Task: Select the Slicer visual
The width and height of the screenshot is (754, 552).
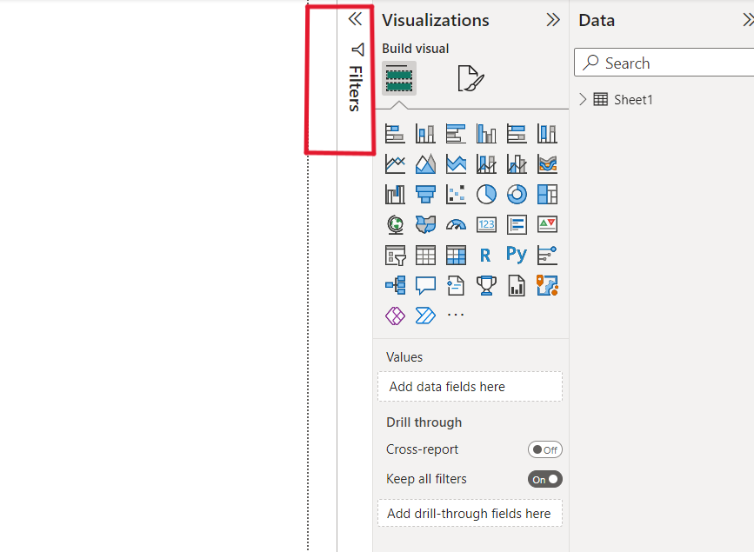Action: click(395, 255)
